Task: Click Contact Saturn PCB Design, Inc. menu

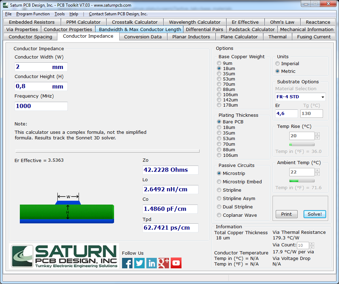Action: [118, 14]
